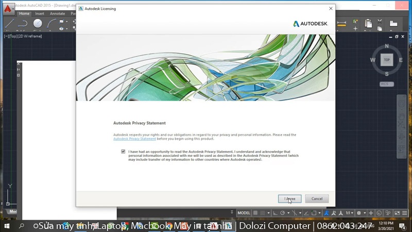
Task: Toggle object snap tracking in status bar
Action: coord(306,213)
